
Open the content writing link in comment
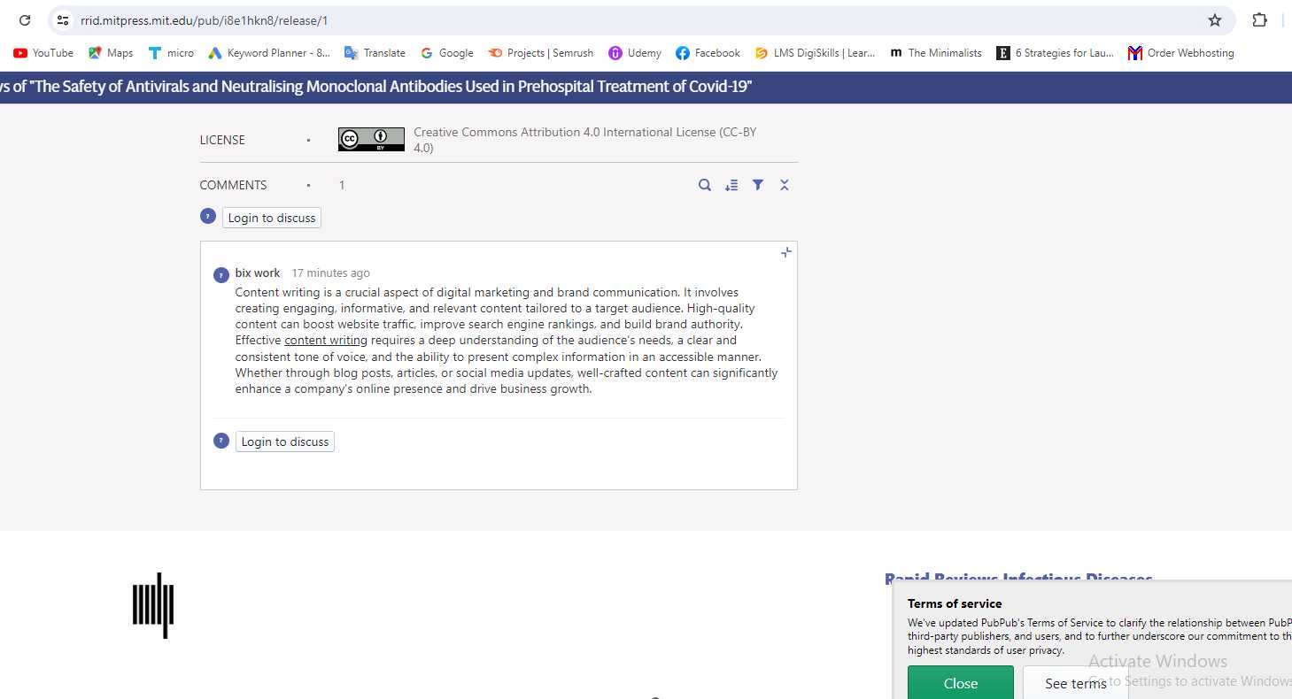pyautogui.click(x=326, y=341)
